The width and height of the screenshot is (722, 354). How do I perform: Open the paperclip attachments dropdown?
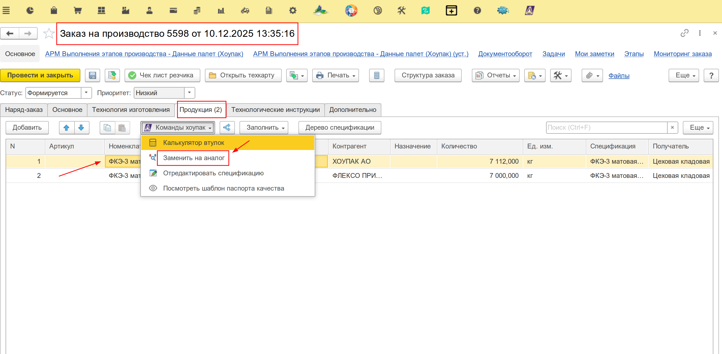(592, 76)
